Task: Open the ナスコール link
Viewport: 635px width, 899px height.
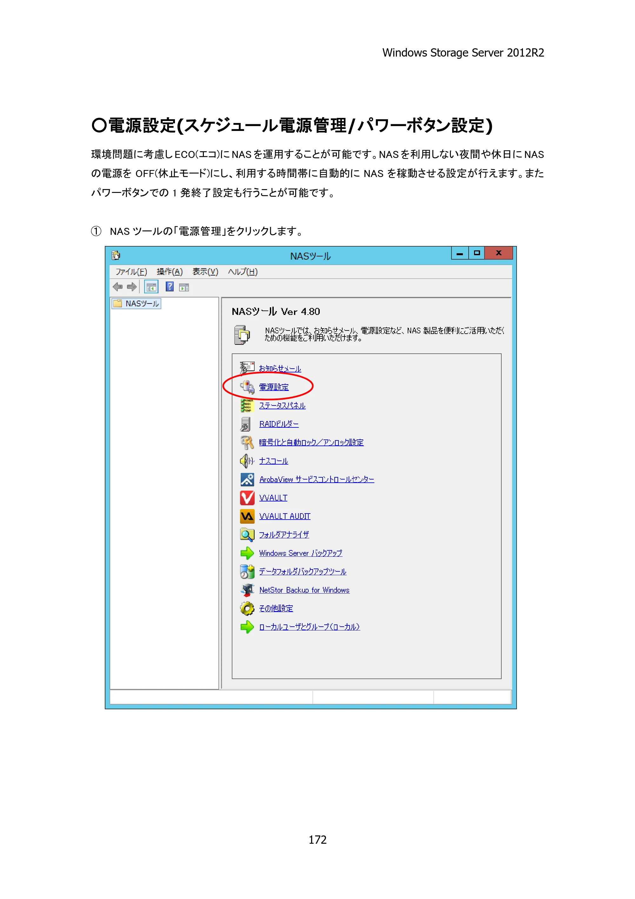Action: pos(273,461)
